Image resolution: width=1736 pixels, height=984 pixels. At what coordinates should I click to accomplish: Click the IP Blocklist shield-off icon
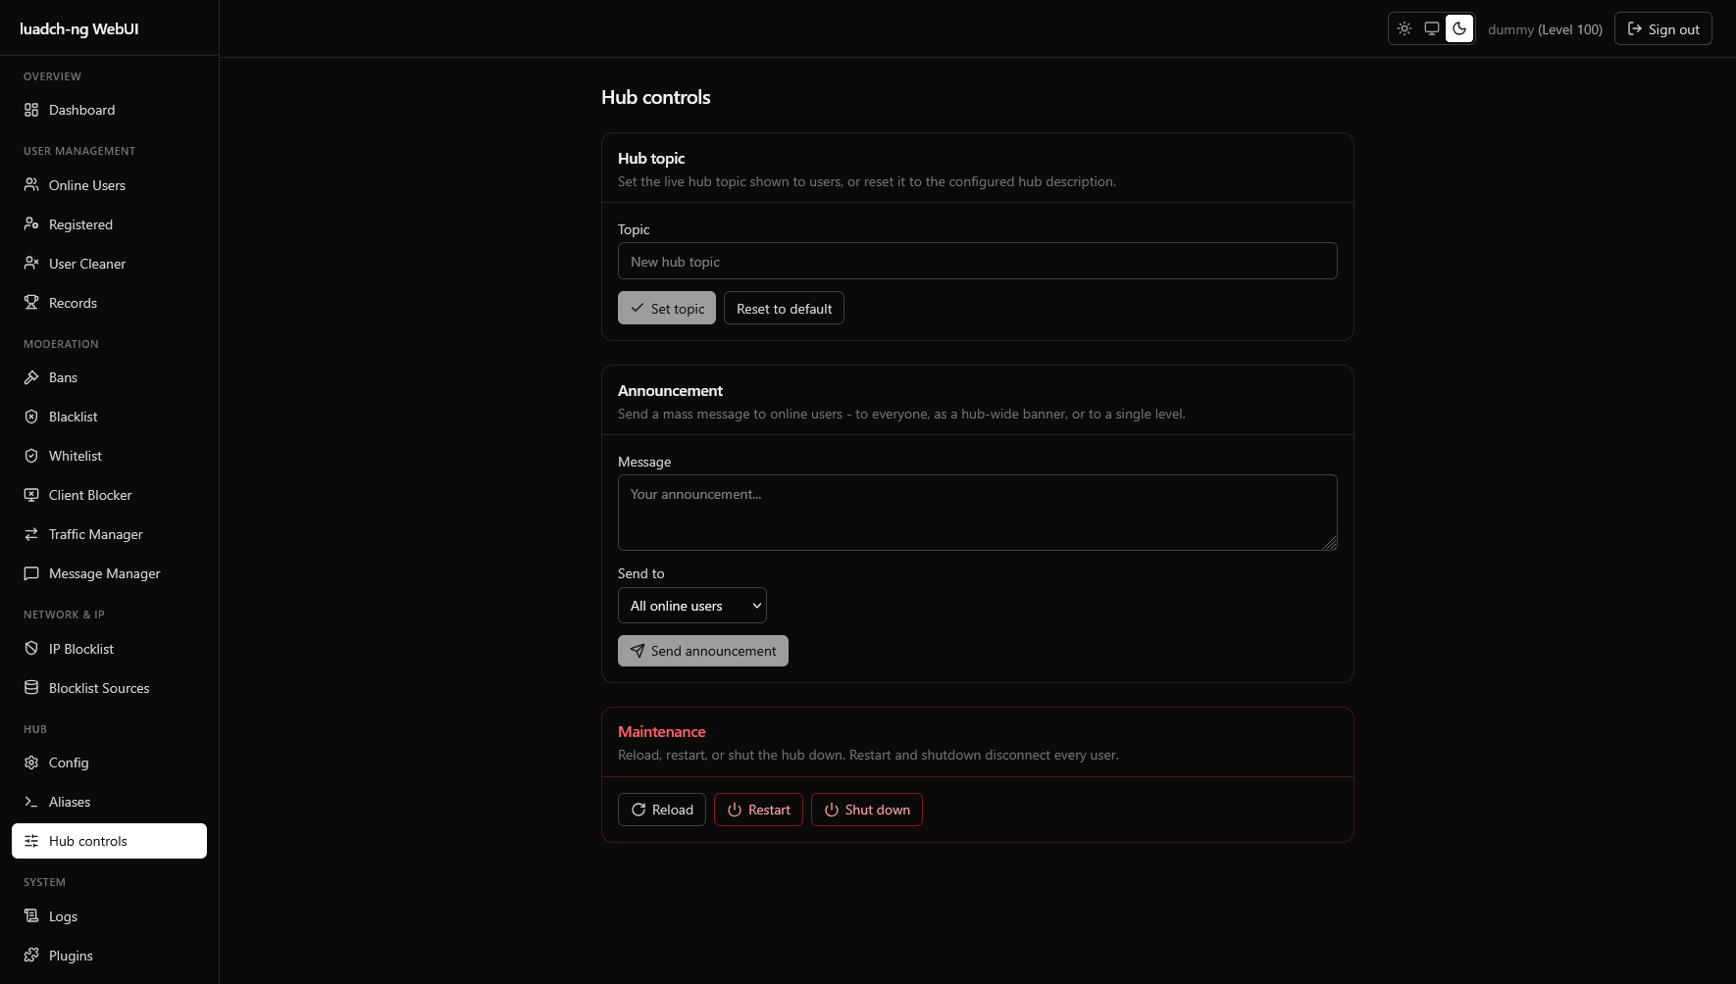[31, 648]
